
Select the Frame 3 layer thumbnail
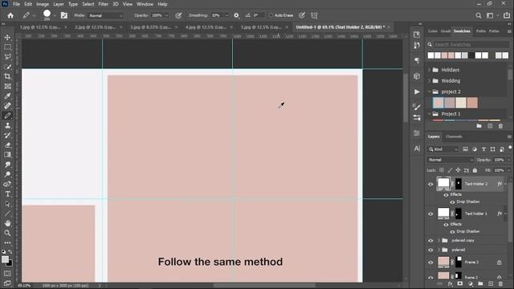pos(443,263)
